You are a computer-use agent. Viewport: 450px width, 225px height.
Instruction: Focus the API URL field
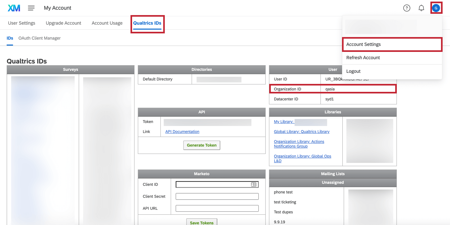[217, 208]
